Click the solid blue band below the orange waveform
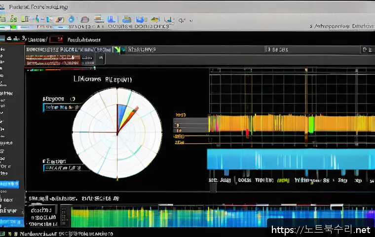 (290, 159)
